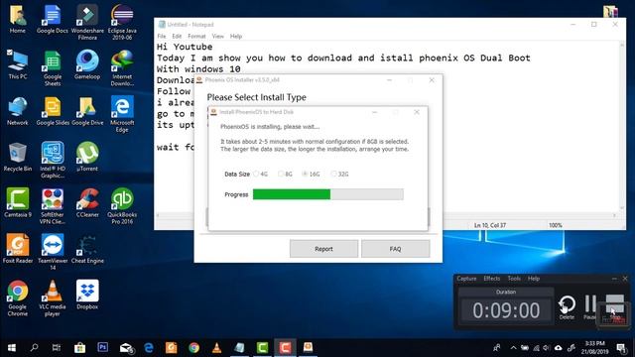The image size is (635, 357).
Task: Open taskbar search
Action: coord(34,348)
